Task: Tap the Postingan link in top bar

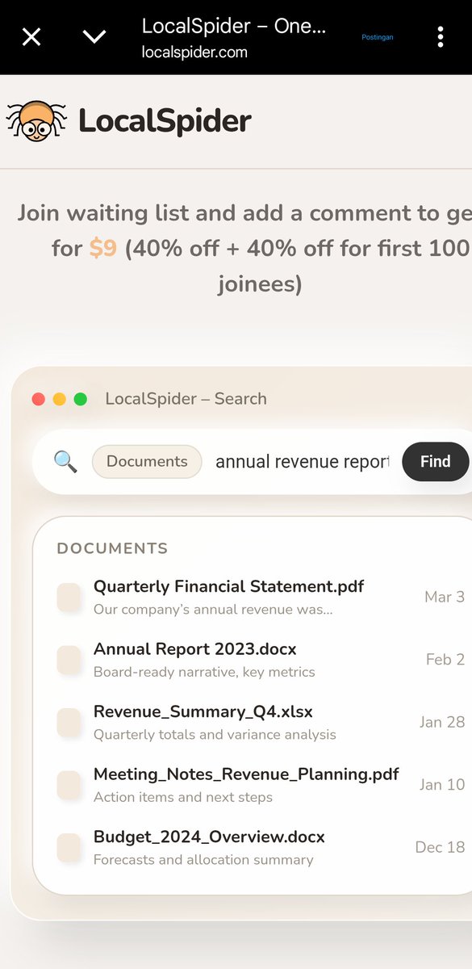Action: (x=378, y=37)
